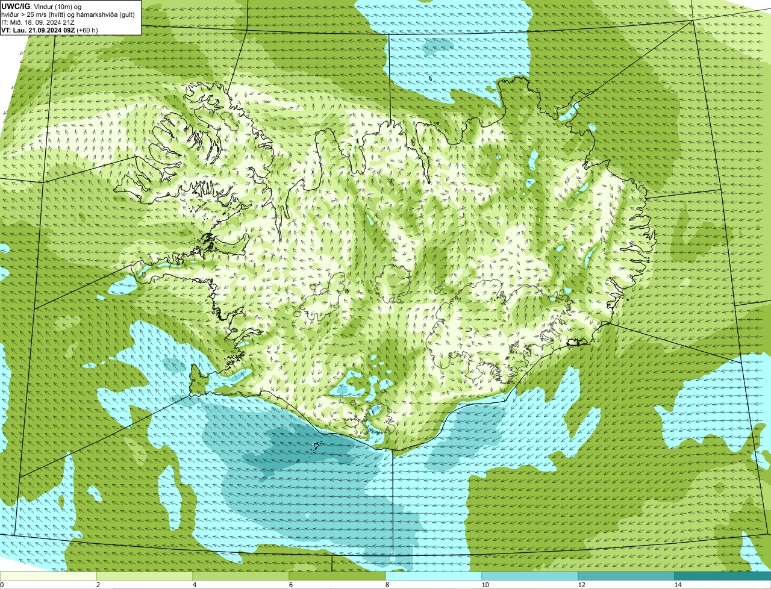Image resolution: width=771 pixels, height=589 pixels.
Task: Click the "VT: Lau. 21.09.2024 09Z (+60 h)" line
Action: pyautogui.click(x=49, y=30)
